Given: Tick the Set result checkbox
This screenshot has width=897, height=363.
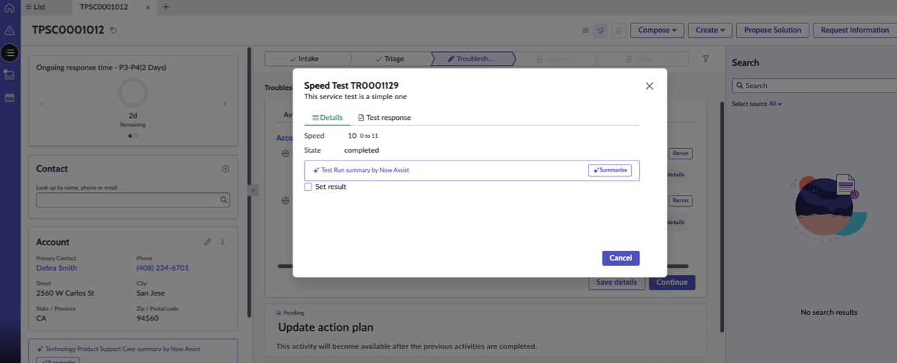Looking at the screenshot, I should pyautogui.click(x=308, y=187).
